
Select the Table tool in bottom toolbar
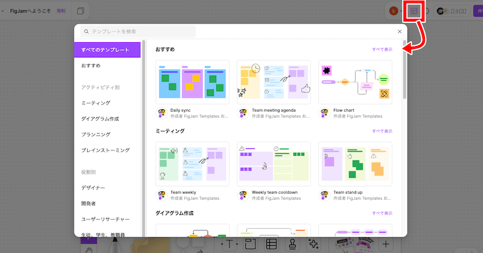272,243
